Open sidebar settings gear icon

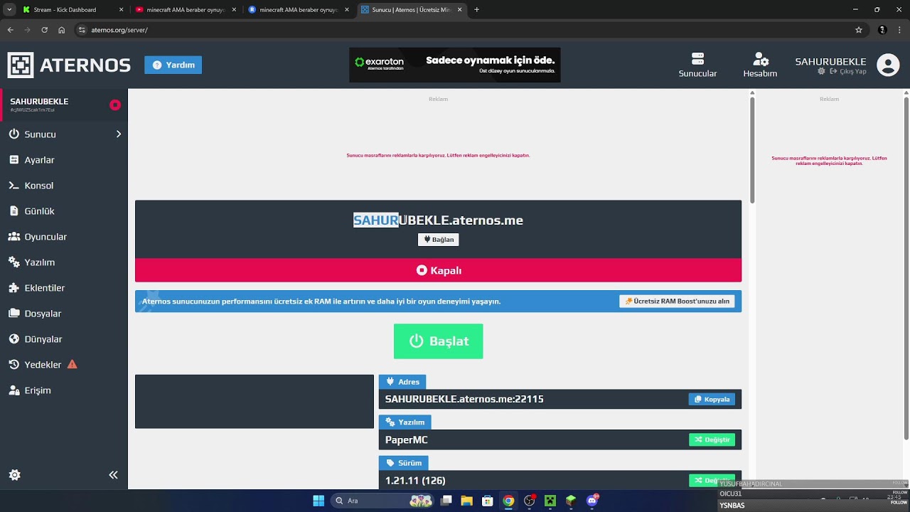coord(14,475)
